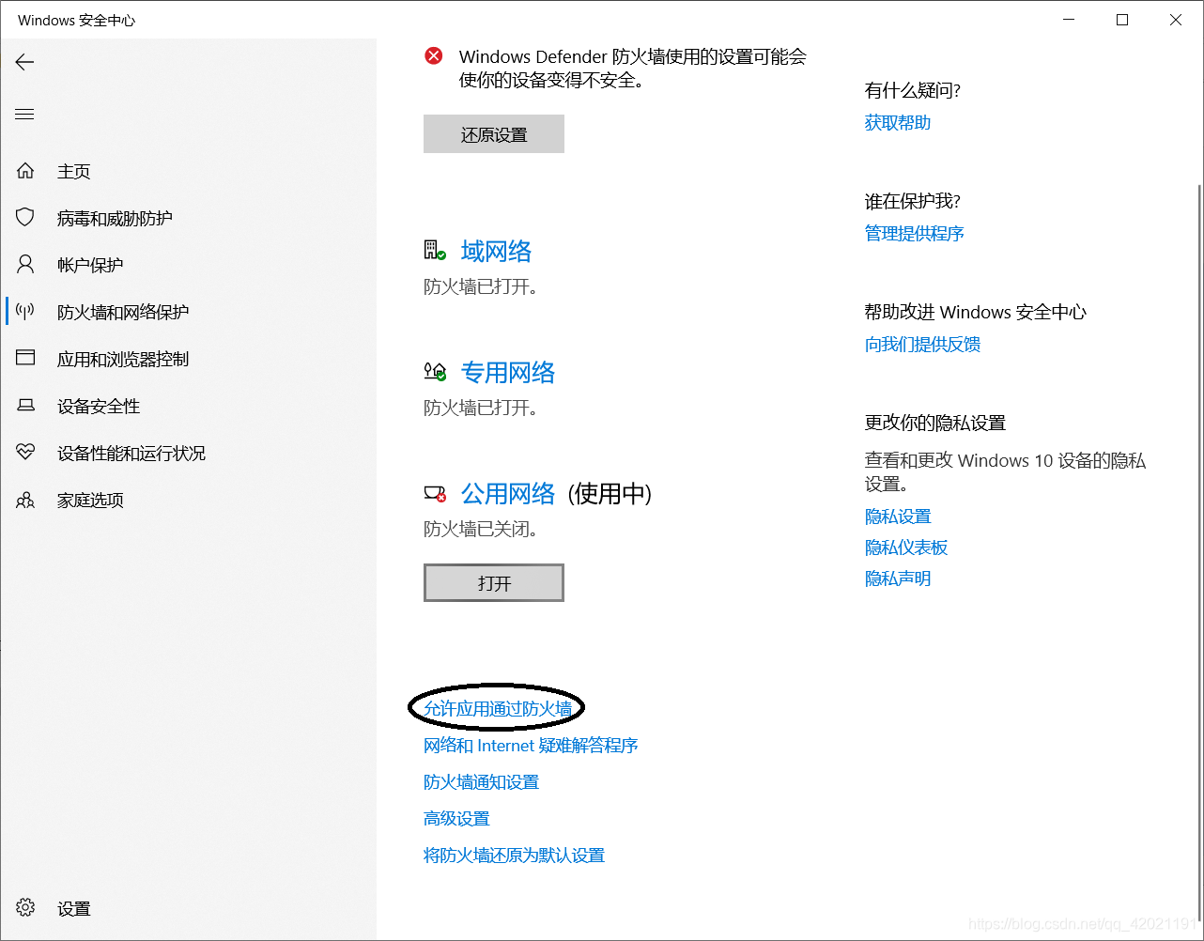Click the back arrow icon
The height and width of the screenshot is (941, 1204).
click(x=24, y=62)
